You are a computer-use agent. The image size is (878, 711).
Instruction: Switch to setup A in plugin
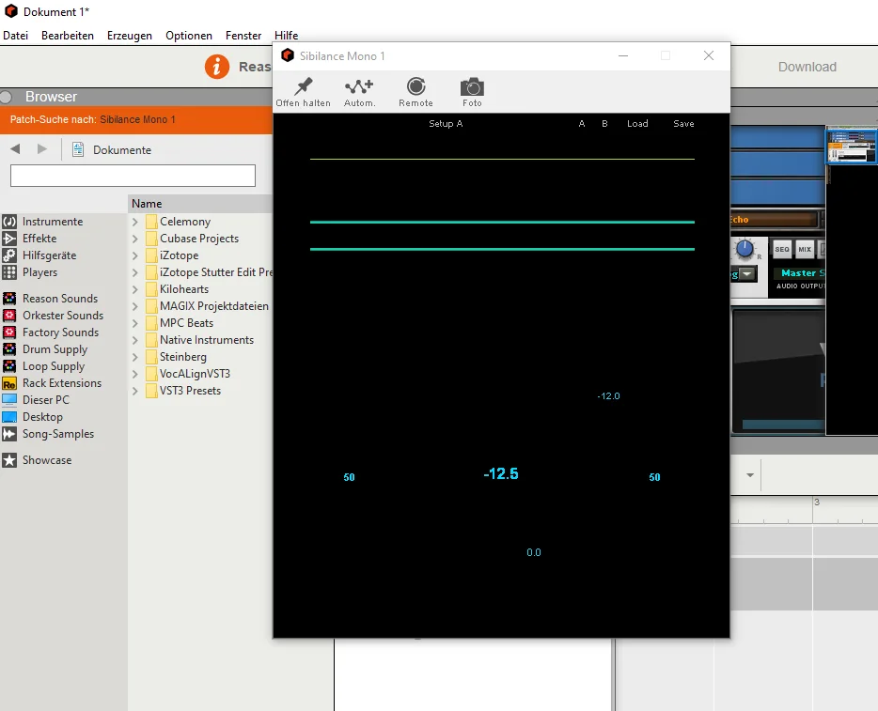[582, 124]
